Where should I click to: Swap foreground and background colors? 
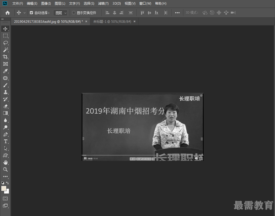[7, 183]
